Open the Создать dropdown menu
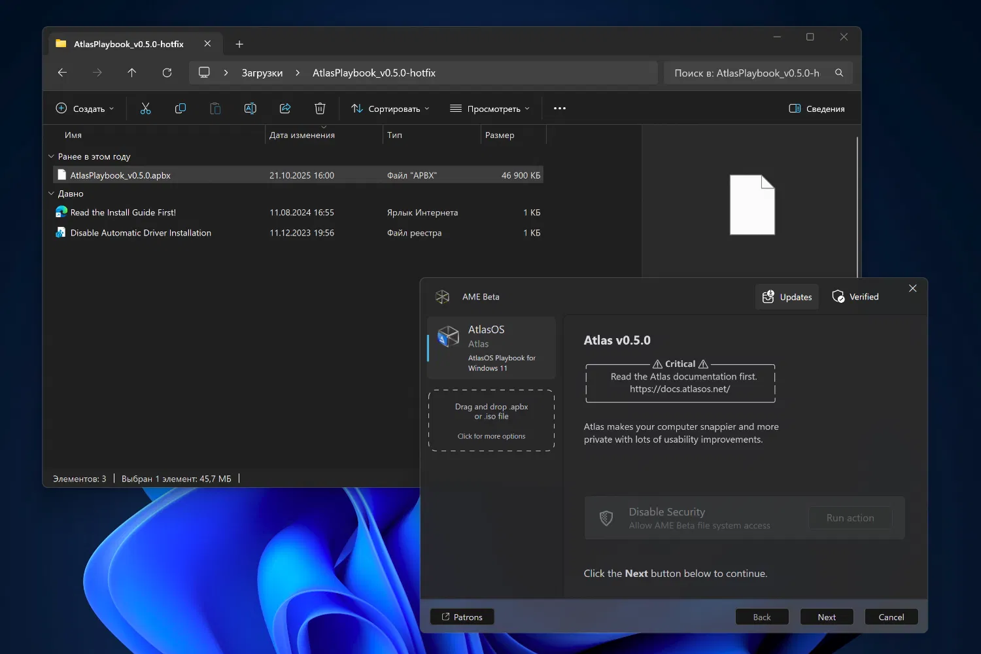The width and height of the screenshot is (981, 654). tap(85, 109)
